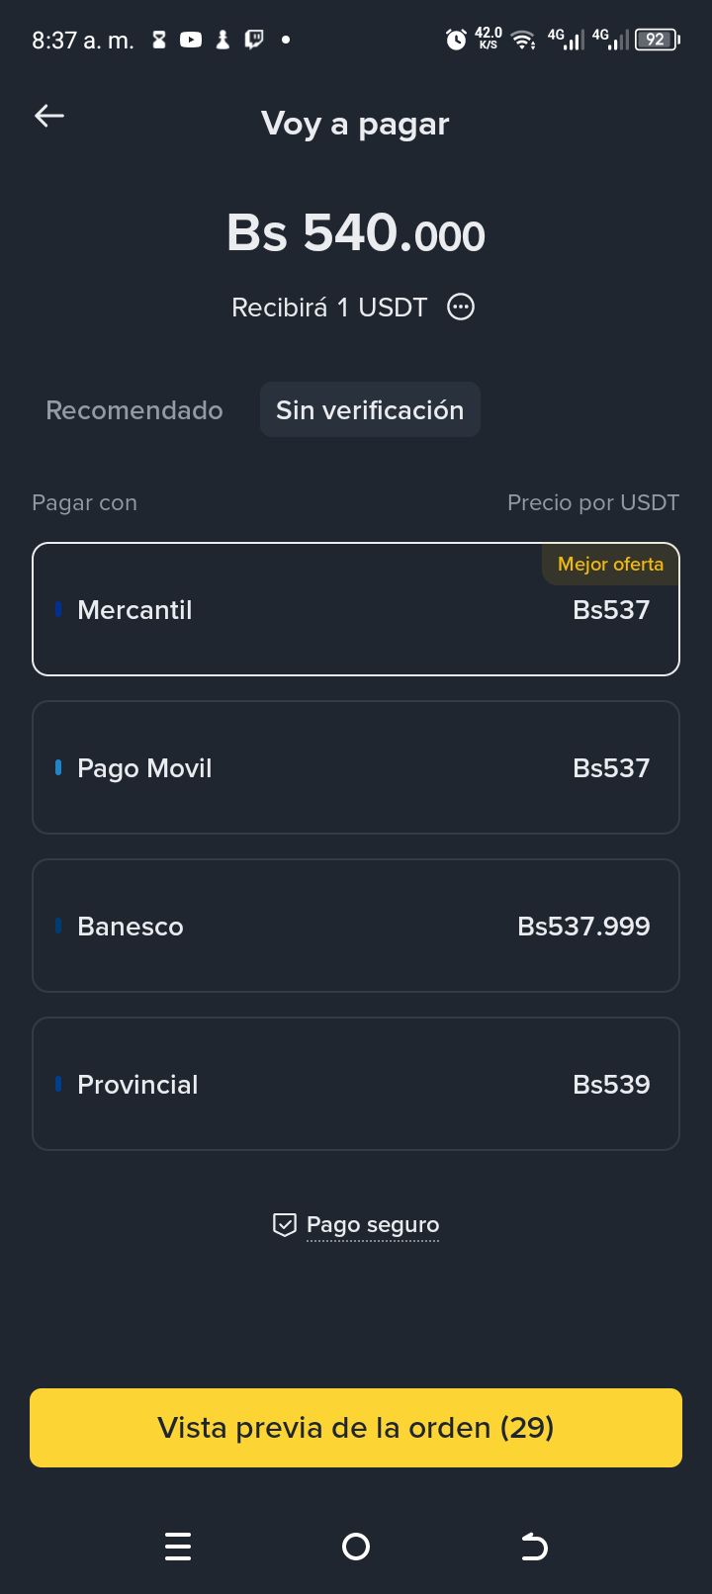The width and height of the screenshot is (712, 1594).
Task: Tap the battery indicator icon
Action: coord(658,40)
